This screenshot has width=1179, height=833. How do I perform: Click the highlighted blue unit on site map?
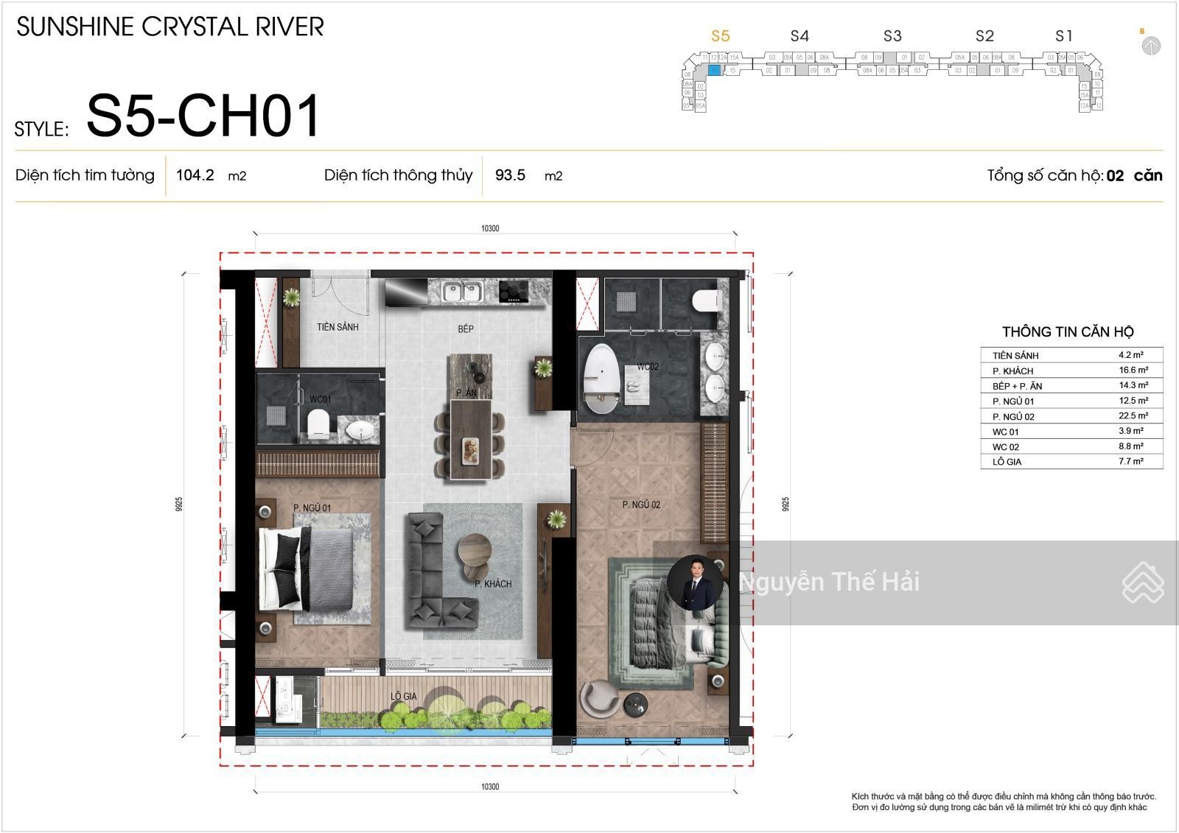click(713, 71)
